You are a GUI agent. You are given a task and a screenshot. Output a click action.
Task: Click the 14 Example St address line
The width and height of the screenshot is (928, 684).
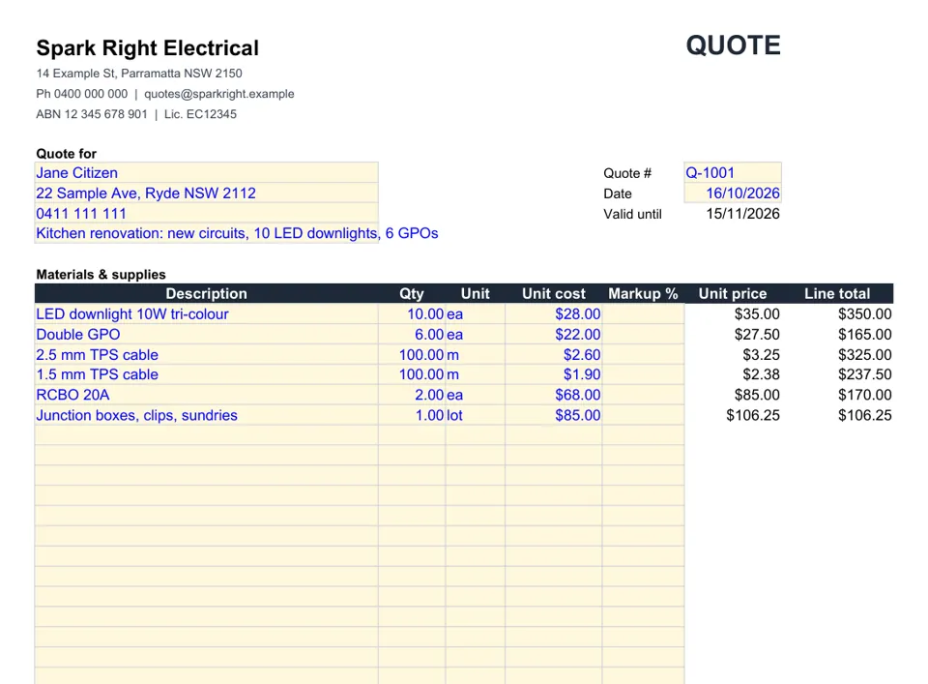click(139, 74)
